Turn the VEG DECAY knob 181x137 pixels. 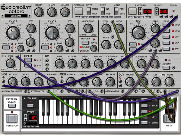pyautogui.click(x=26, y=82)
